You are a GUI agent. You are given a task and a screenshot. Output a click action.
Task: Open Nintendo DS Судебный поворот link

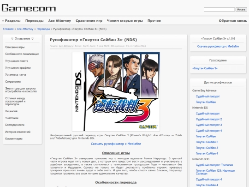207,114
